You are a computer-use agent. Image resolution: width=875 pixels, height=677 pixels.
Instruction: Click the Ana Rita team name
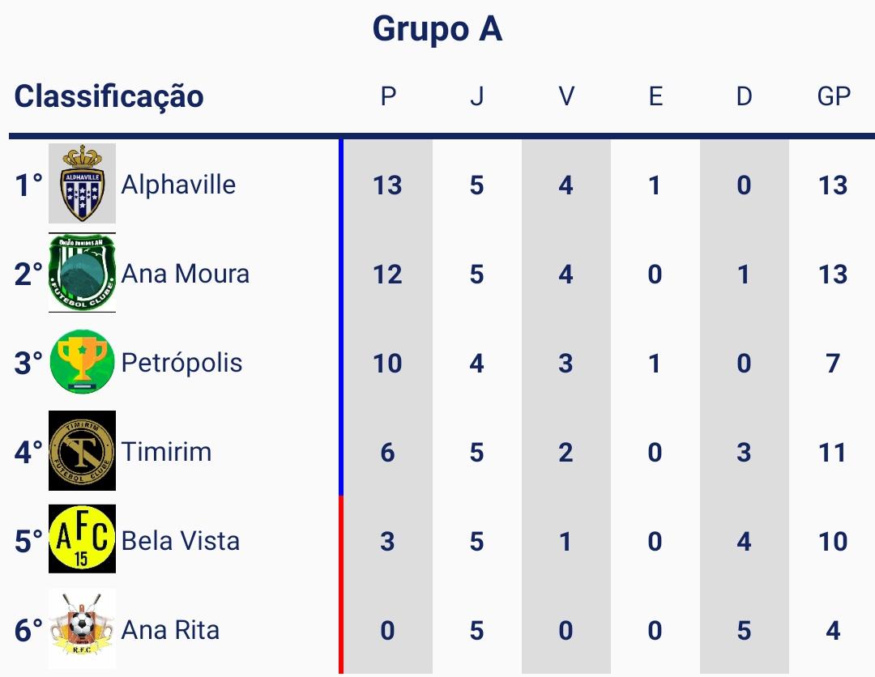pyautogui.click(x=170, y=630)
